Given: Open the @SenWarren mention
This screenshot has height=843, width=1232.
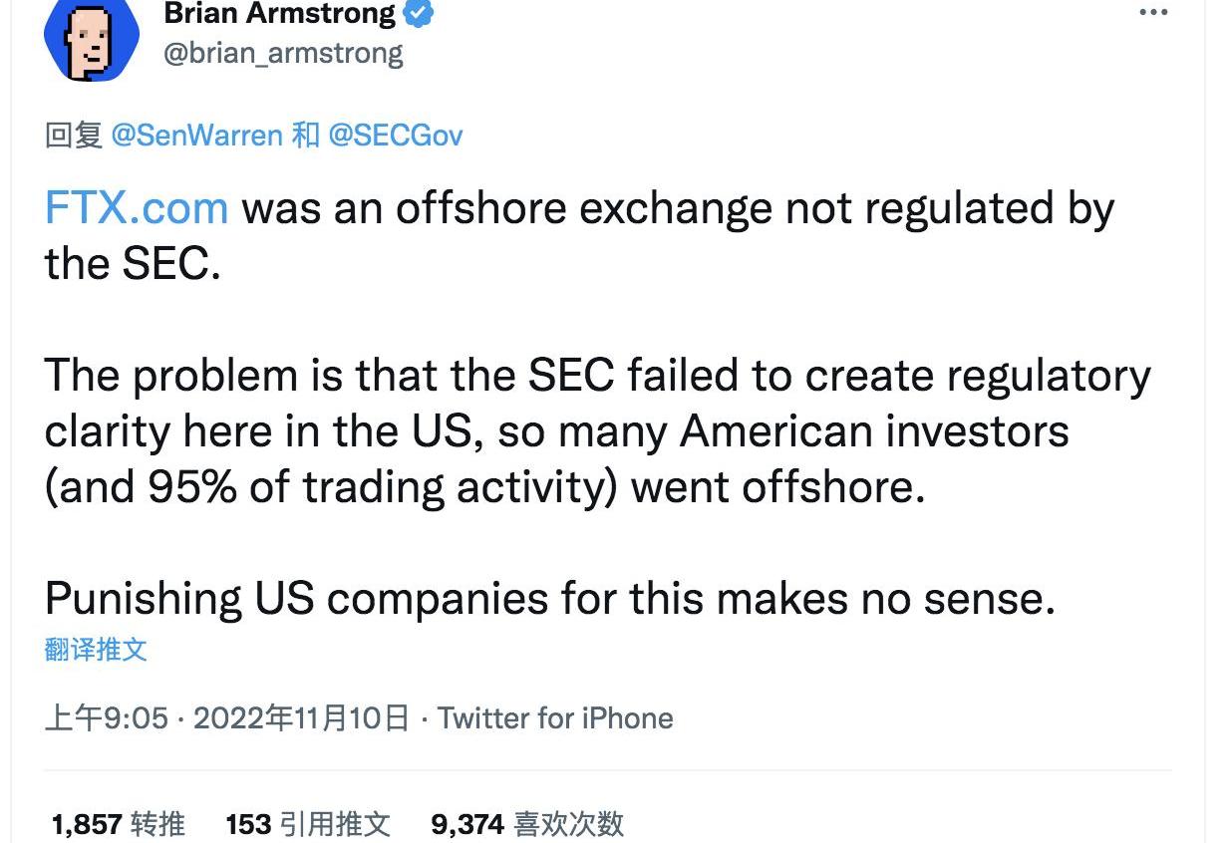Looking at the screenshot, I should (196, 136).
